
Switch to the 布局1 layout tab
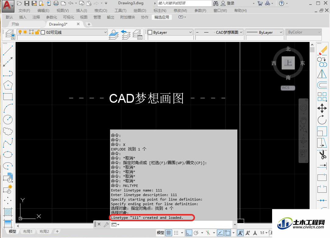pos(27,232)
